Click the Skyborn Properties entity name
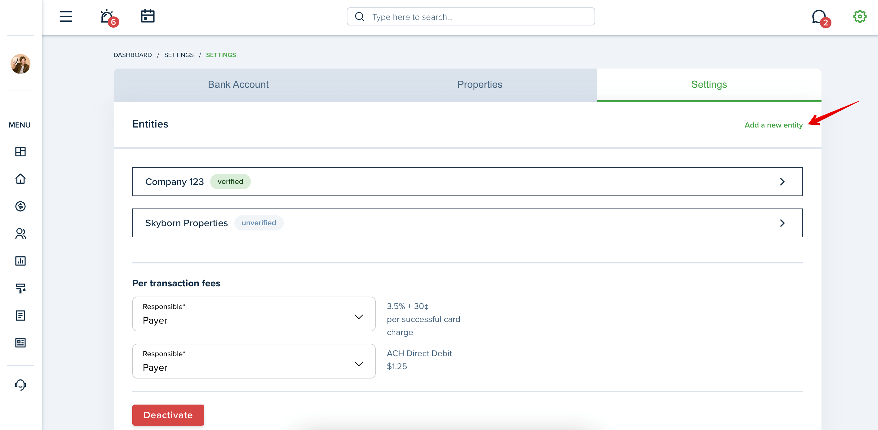878x430 pixels. pyautogui.click(x=187, y=223)
